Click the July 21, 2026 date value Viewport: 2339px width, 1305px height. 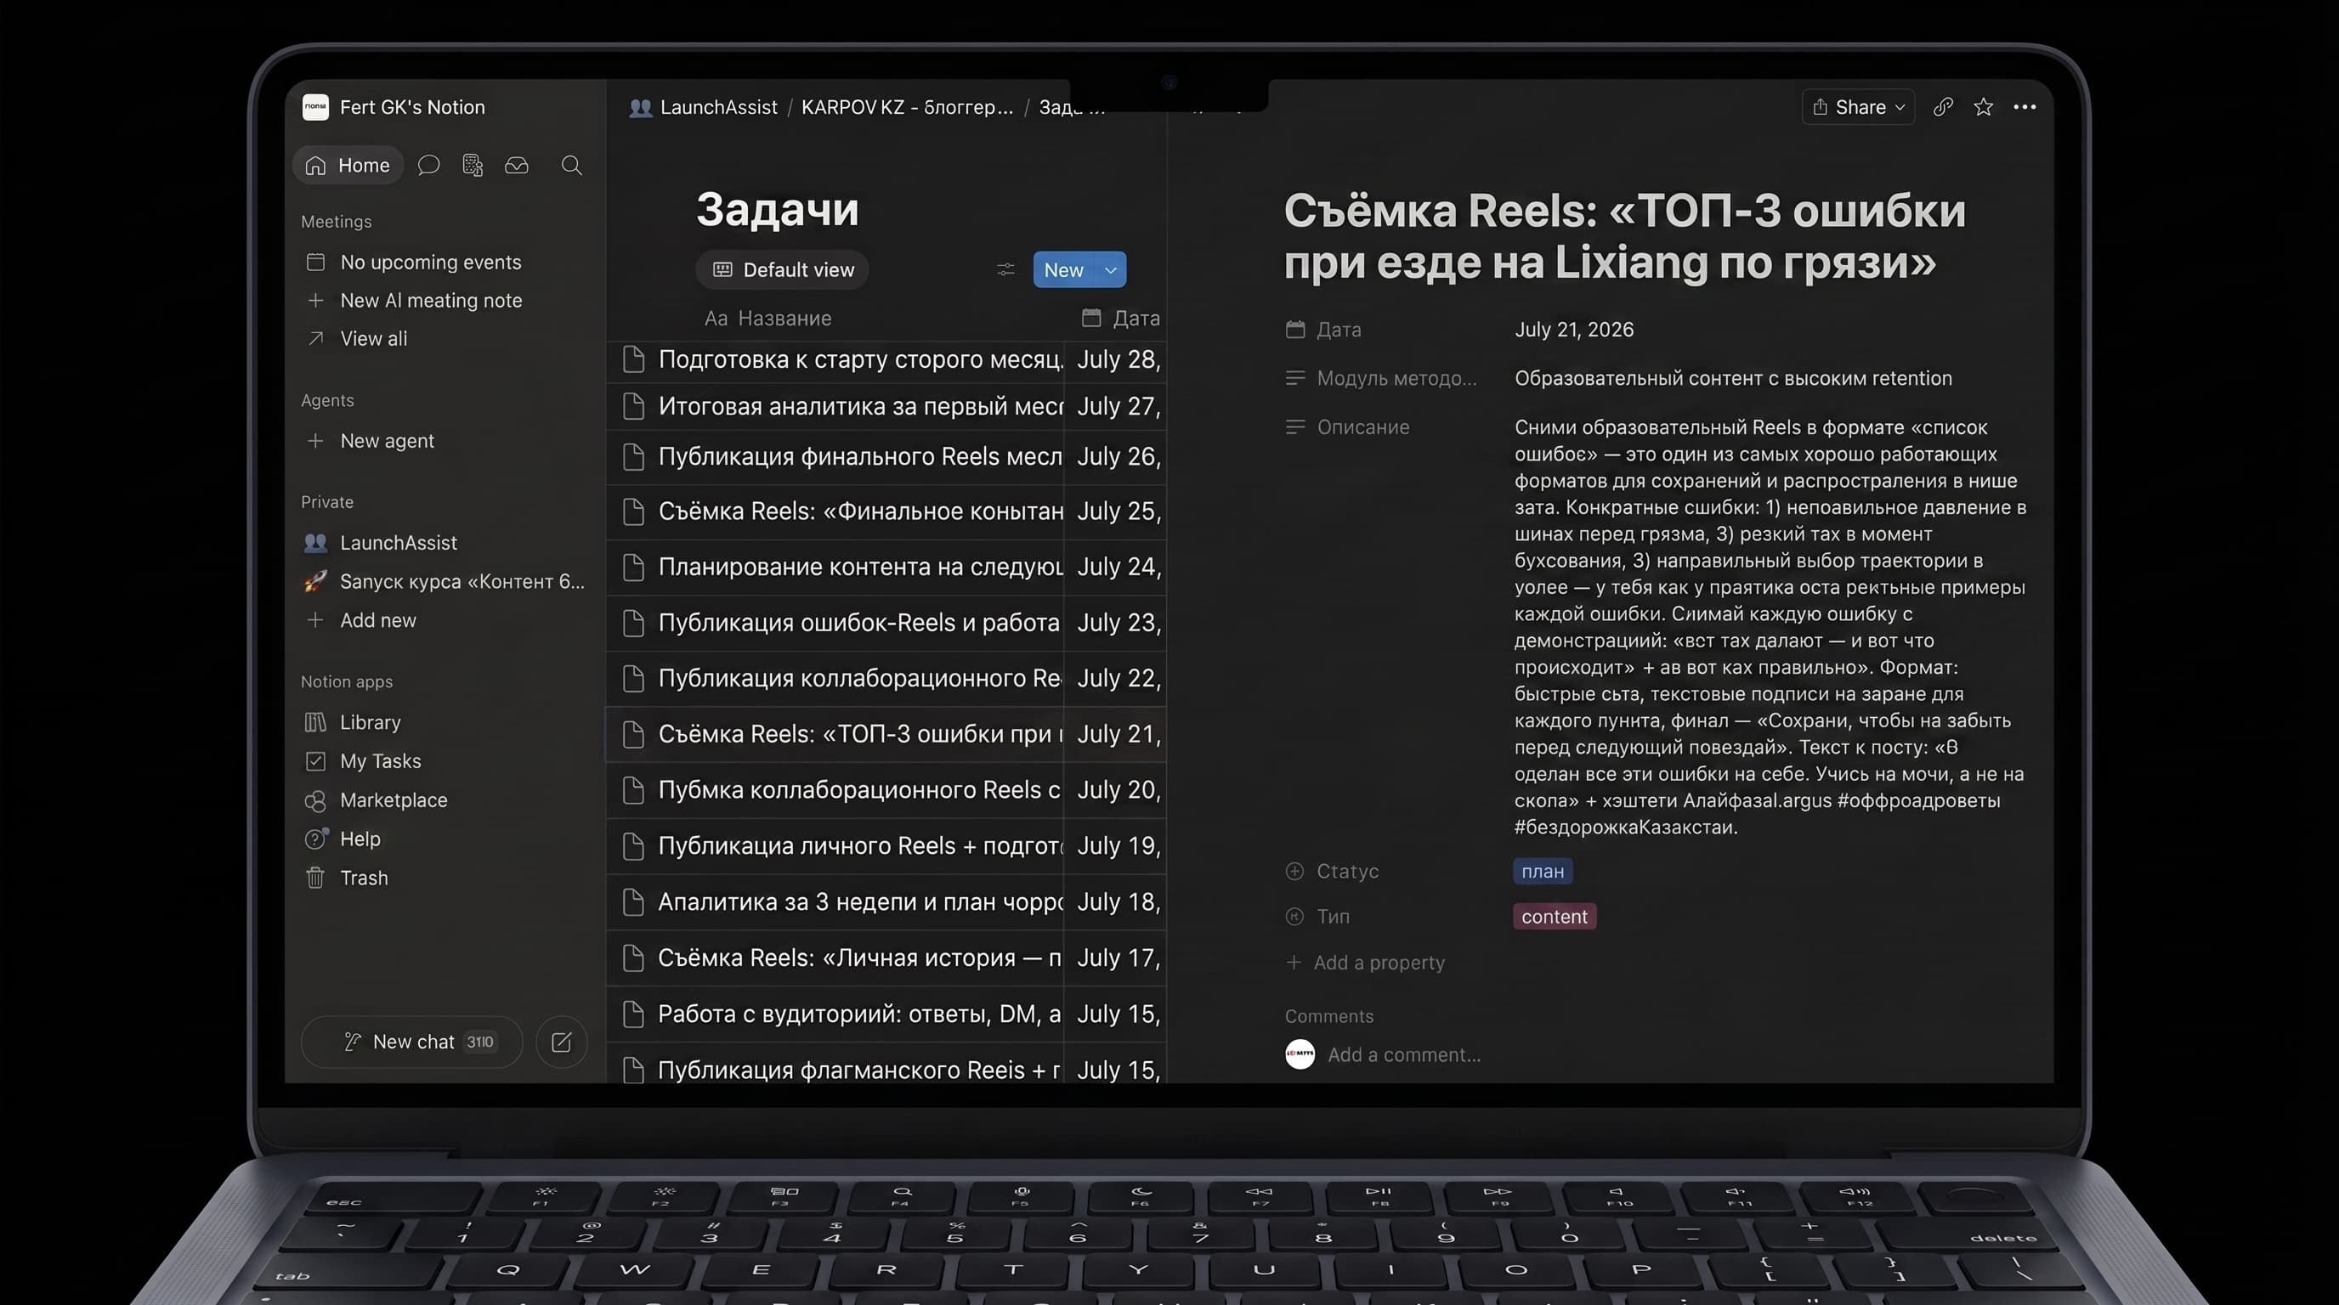click(x=1573, y=330)
